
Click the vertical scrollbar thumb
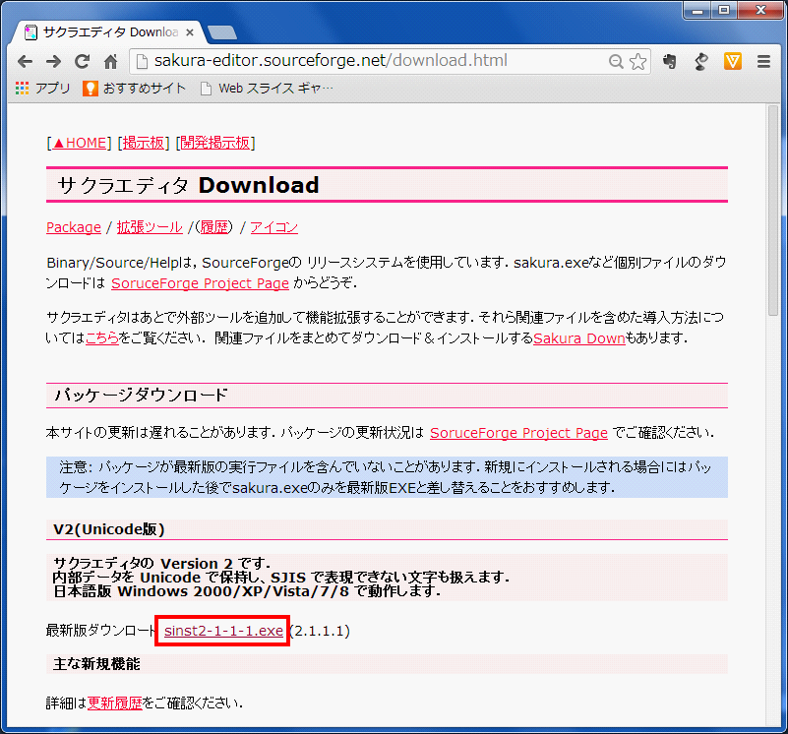pyautogui.click(x=773, y=212)
